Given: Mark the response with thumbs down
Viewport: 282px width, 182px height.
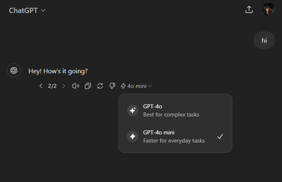Looking at the screenshot, I should [113, 86].
